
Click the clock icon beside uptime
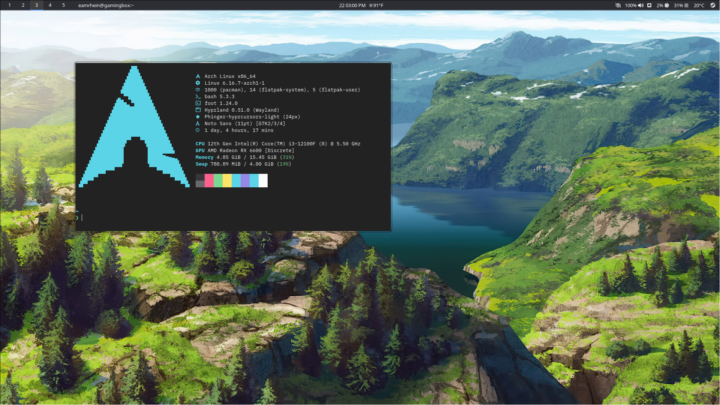pos(198,130)
